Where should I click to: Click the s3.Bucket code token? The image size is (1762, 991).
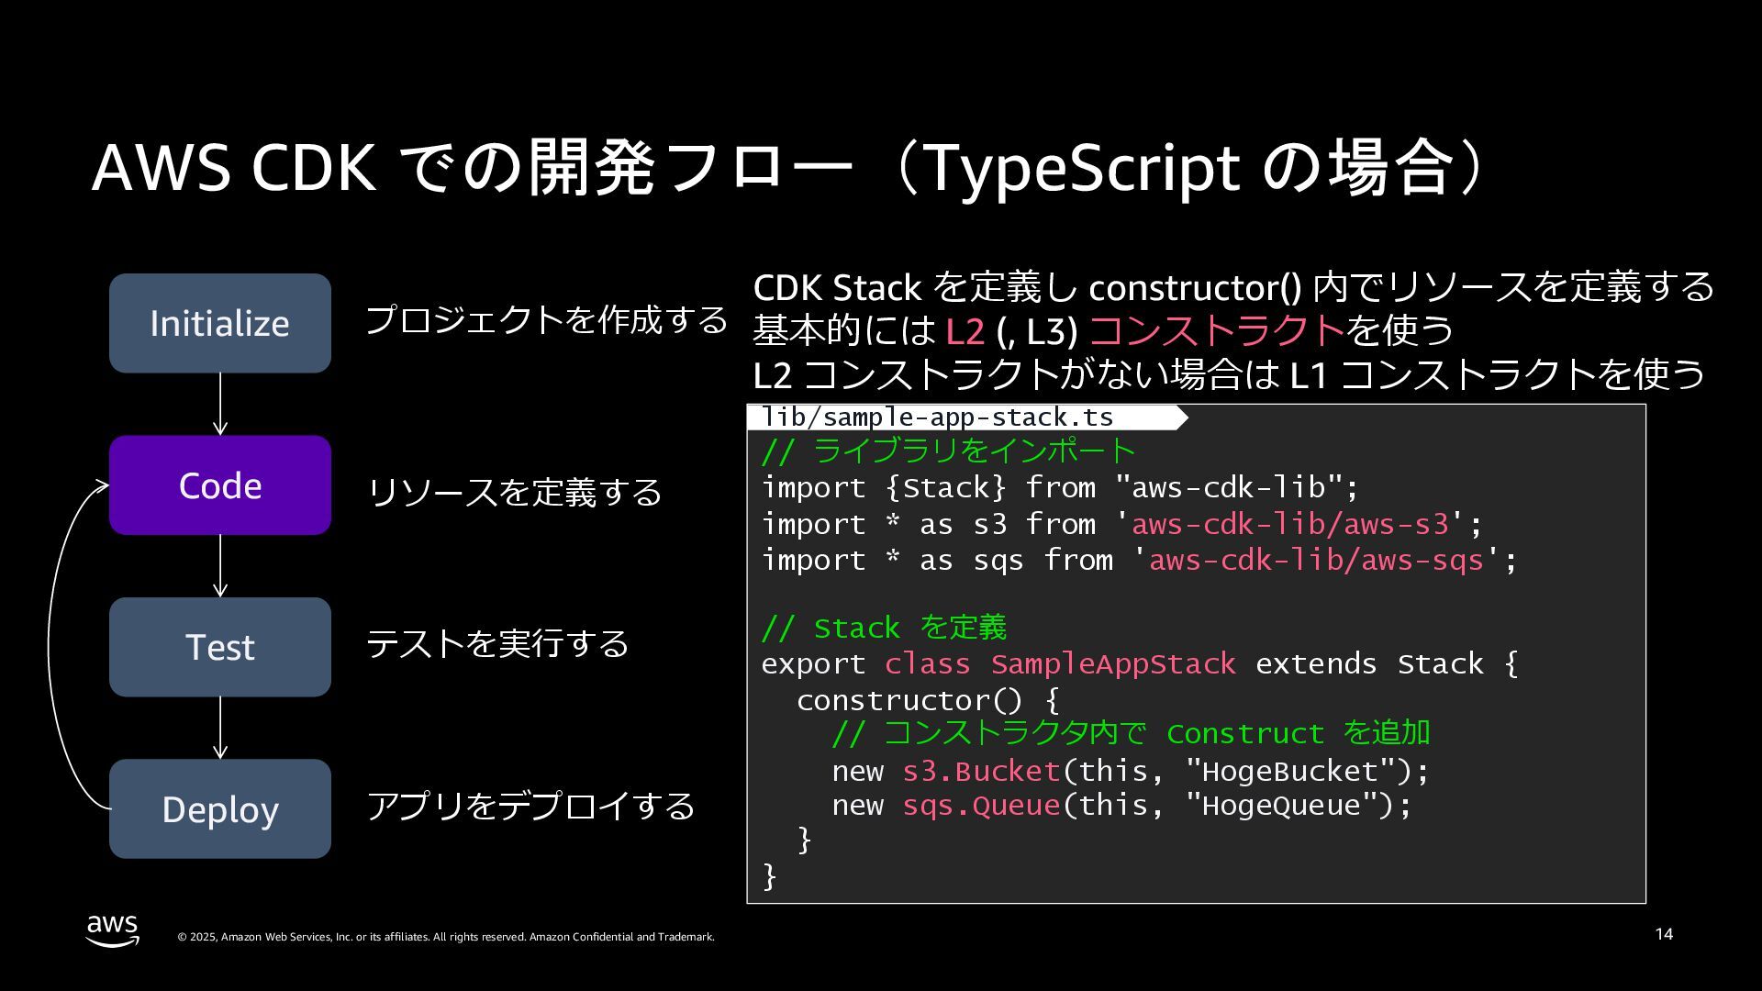[x=981, y=771]
